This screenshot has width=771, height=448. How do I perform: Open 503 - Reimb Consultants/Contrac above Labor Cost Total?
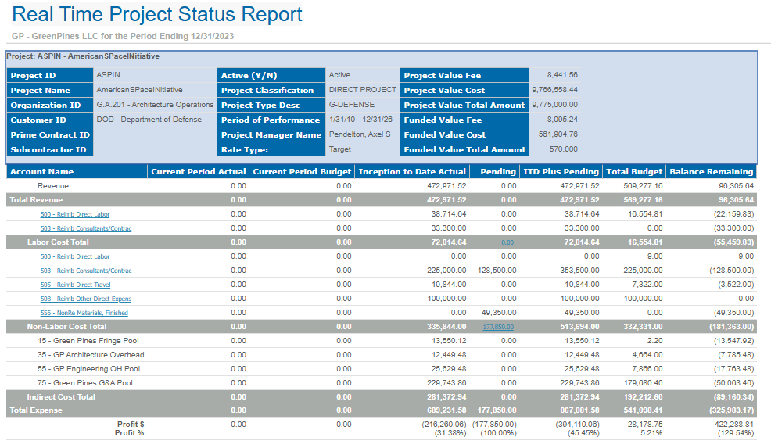pos(86,228)
